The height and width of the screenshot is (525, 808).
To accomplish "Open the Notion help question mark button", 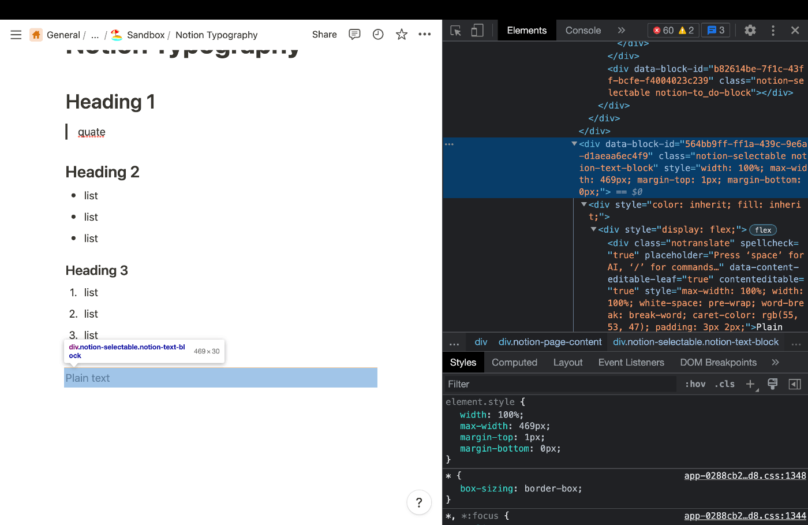I will click(419, 502).
